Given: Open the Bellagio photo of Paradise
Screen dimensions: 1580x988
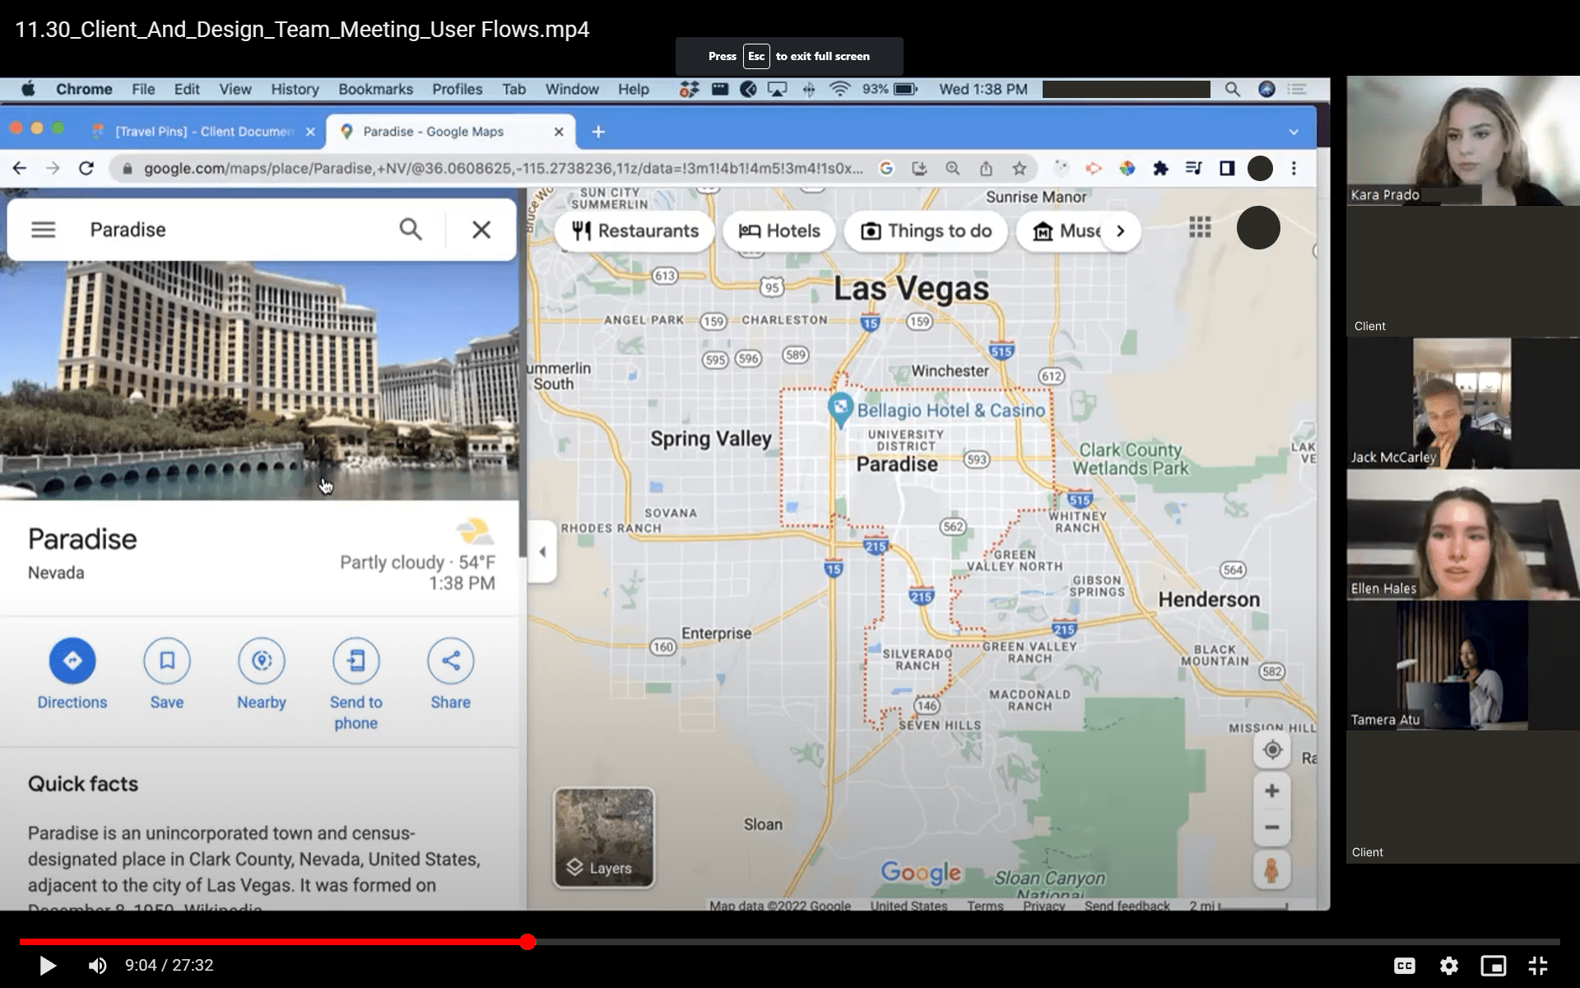Looking at the screenshot, I should tap(259, 380).
